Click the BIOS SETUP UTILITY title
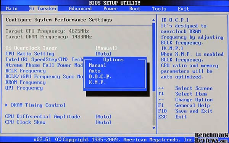The width and height of the screenshot is (229, 143). (114, 3)
